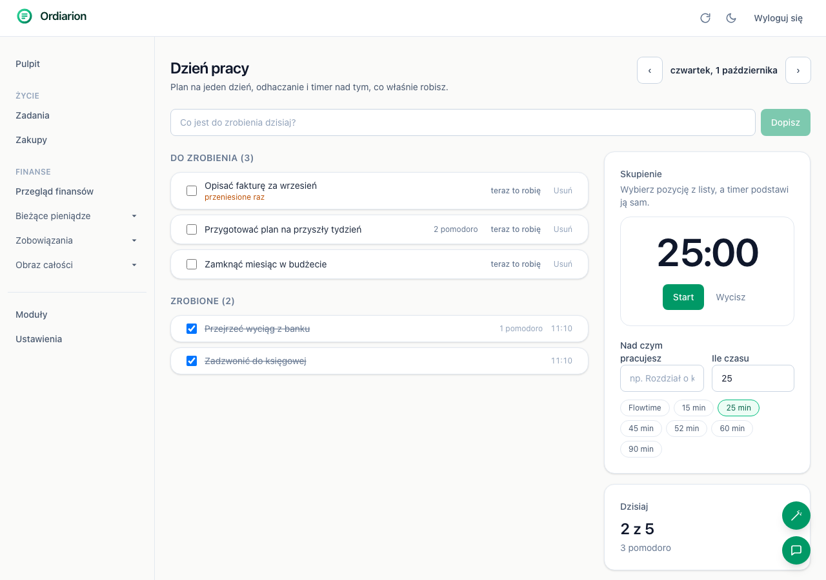
Task: Select the 45 min preset
Action: (x=641, y=429)
